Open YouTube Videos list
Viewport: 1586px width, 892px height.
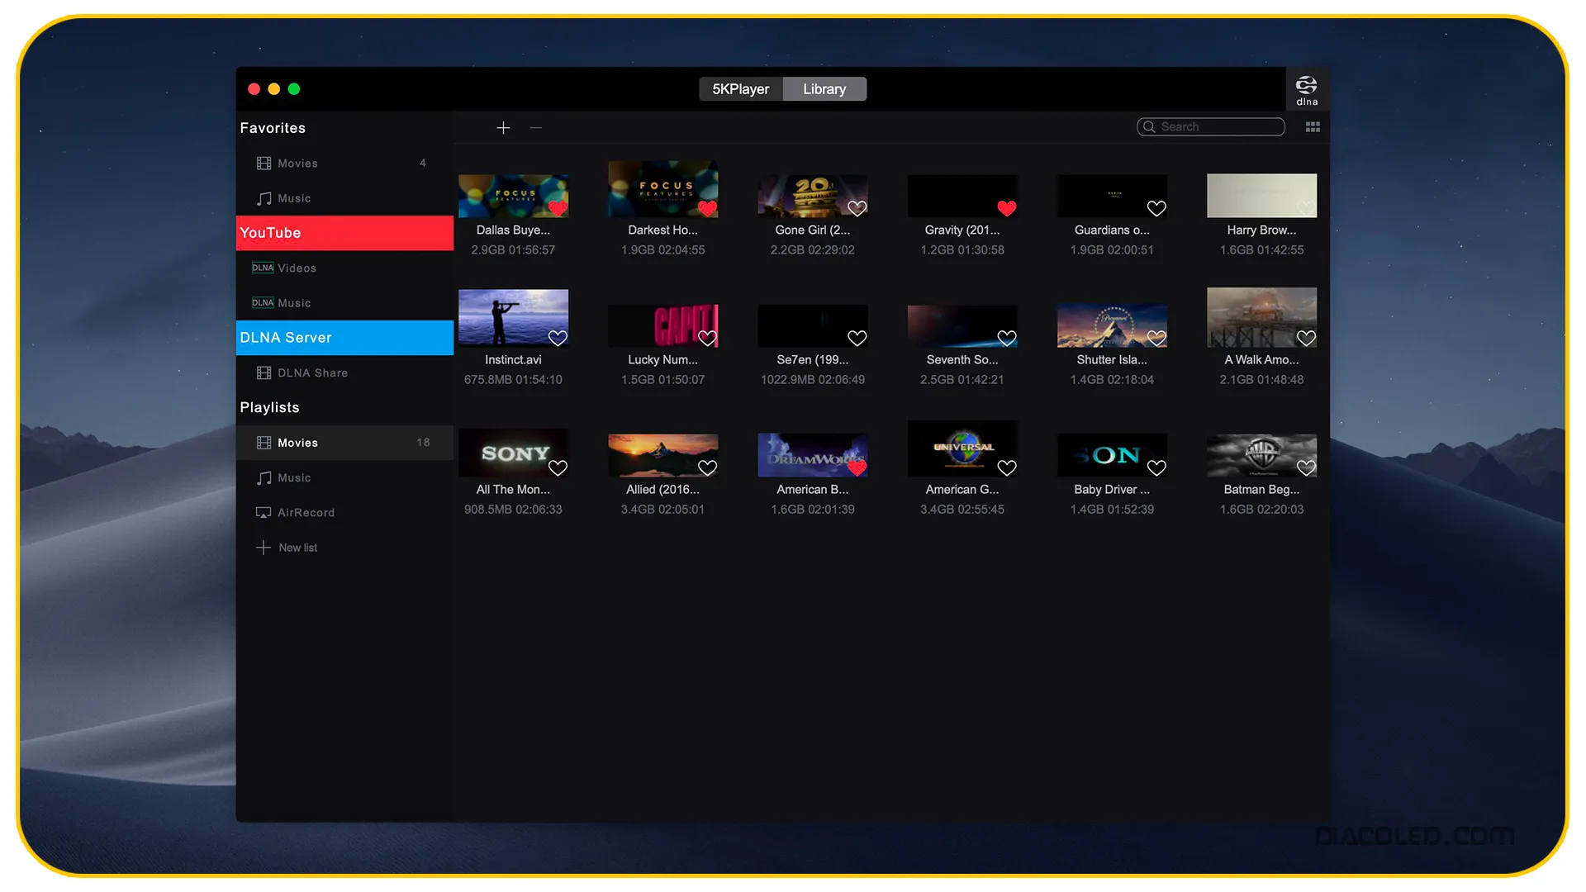point(344,268)
